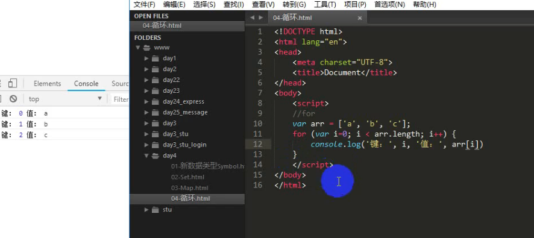
Task: Expand the day3 folder arrow
Action: pyautogui.click(x=146, y=124)
